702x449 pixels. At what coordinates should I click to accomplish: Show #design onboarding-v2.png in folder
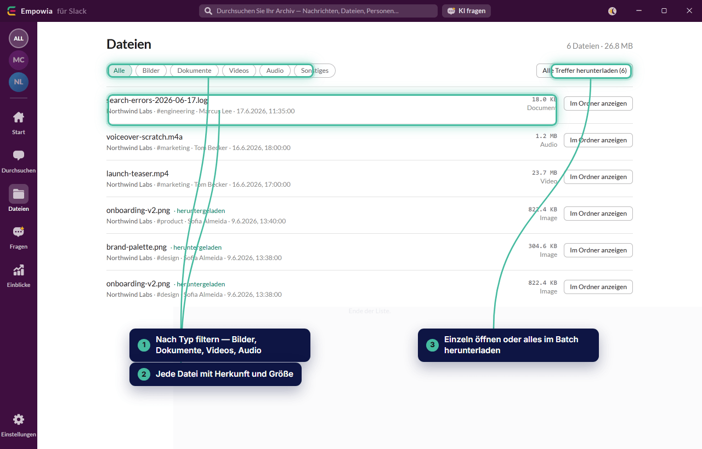click(x=598, y=287)
